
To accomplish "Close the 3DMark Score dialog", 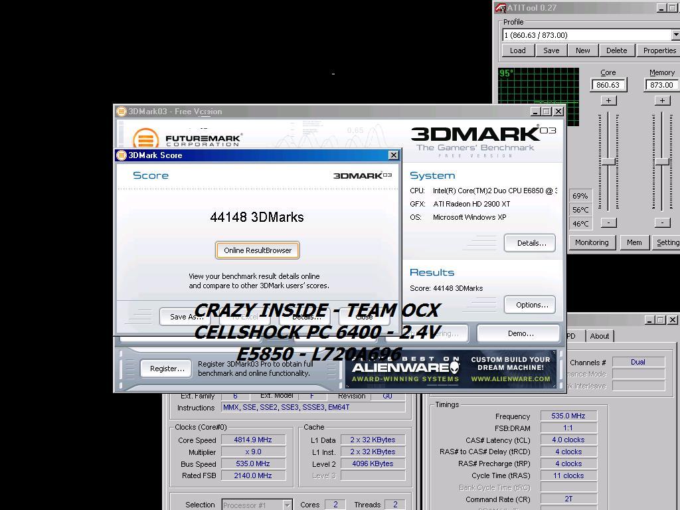I will [393, 155].
